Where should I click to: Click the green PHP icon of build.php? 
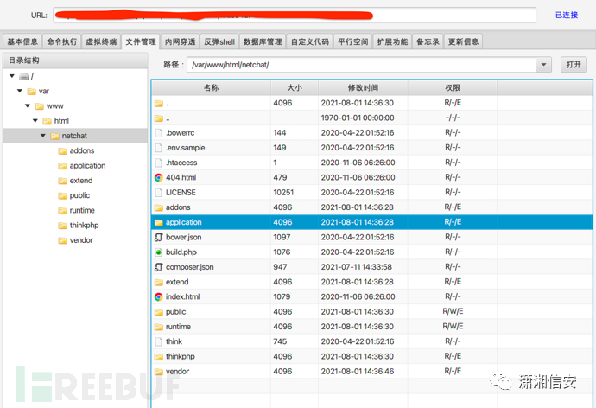click(159, 252)
